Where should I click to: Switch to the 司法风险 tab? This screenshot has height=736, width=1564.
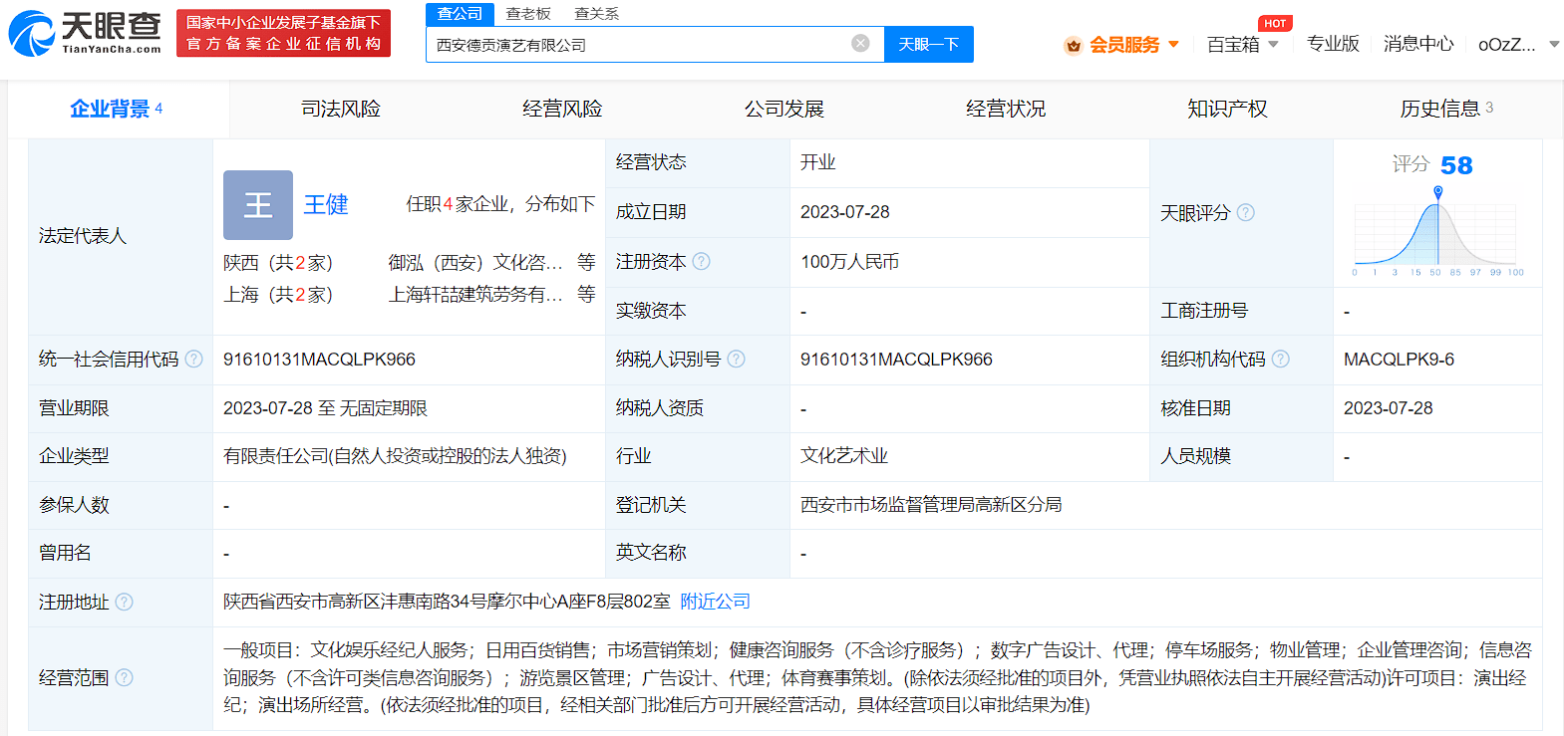[x=341, y=110]
